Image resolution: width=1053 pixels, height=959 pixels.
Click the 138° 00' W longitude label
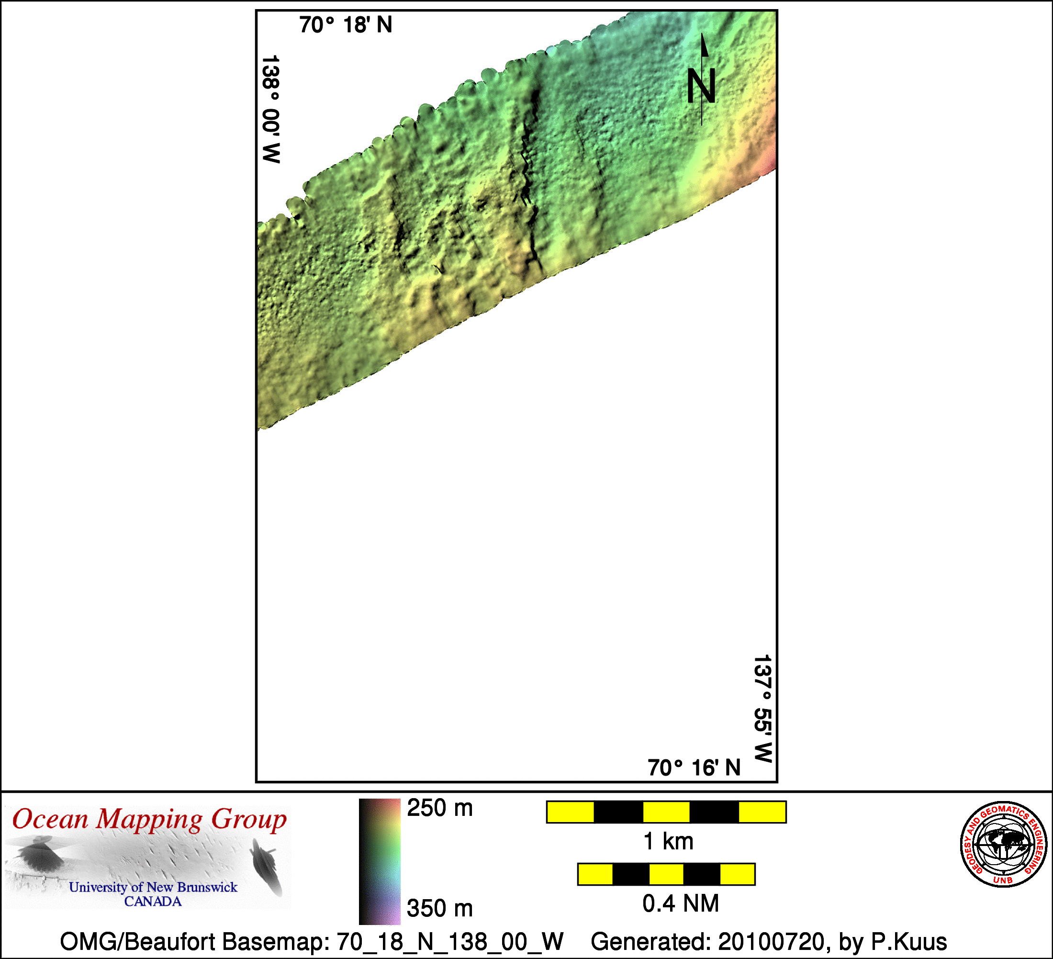click(270, 109)
